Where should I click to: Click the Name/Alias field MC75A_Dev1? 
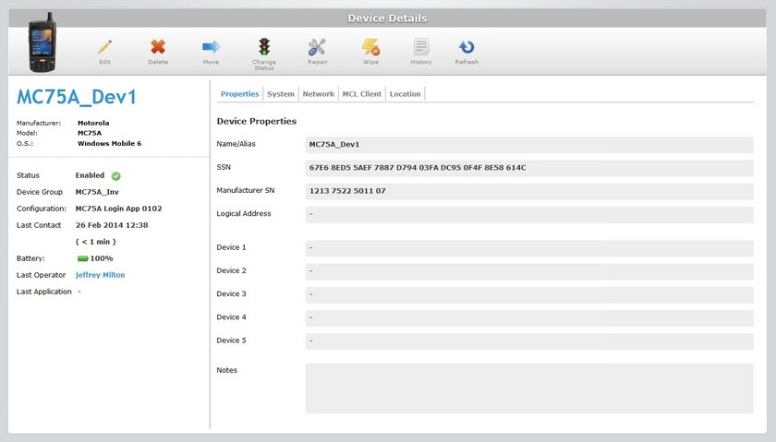(529, 145)
